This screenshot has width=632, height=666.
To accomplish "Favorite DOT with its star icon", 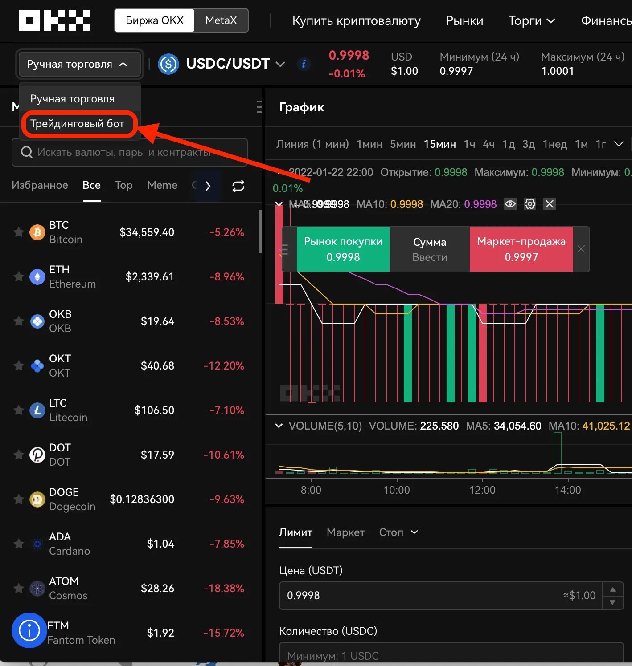I will 18,455.
